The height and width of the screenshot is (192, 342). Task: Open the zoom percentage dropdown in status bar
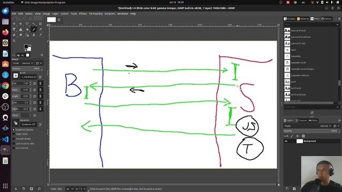(80, 189)
